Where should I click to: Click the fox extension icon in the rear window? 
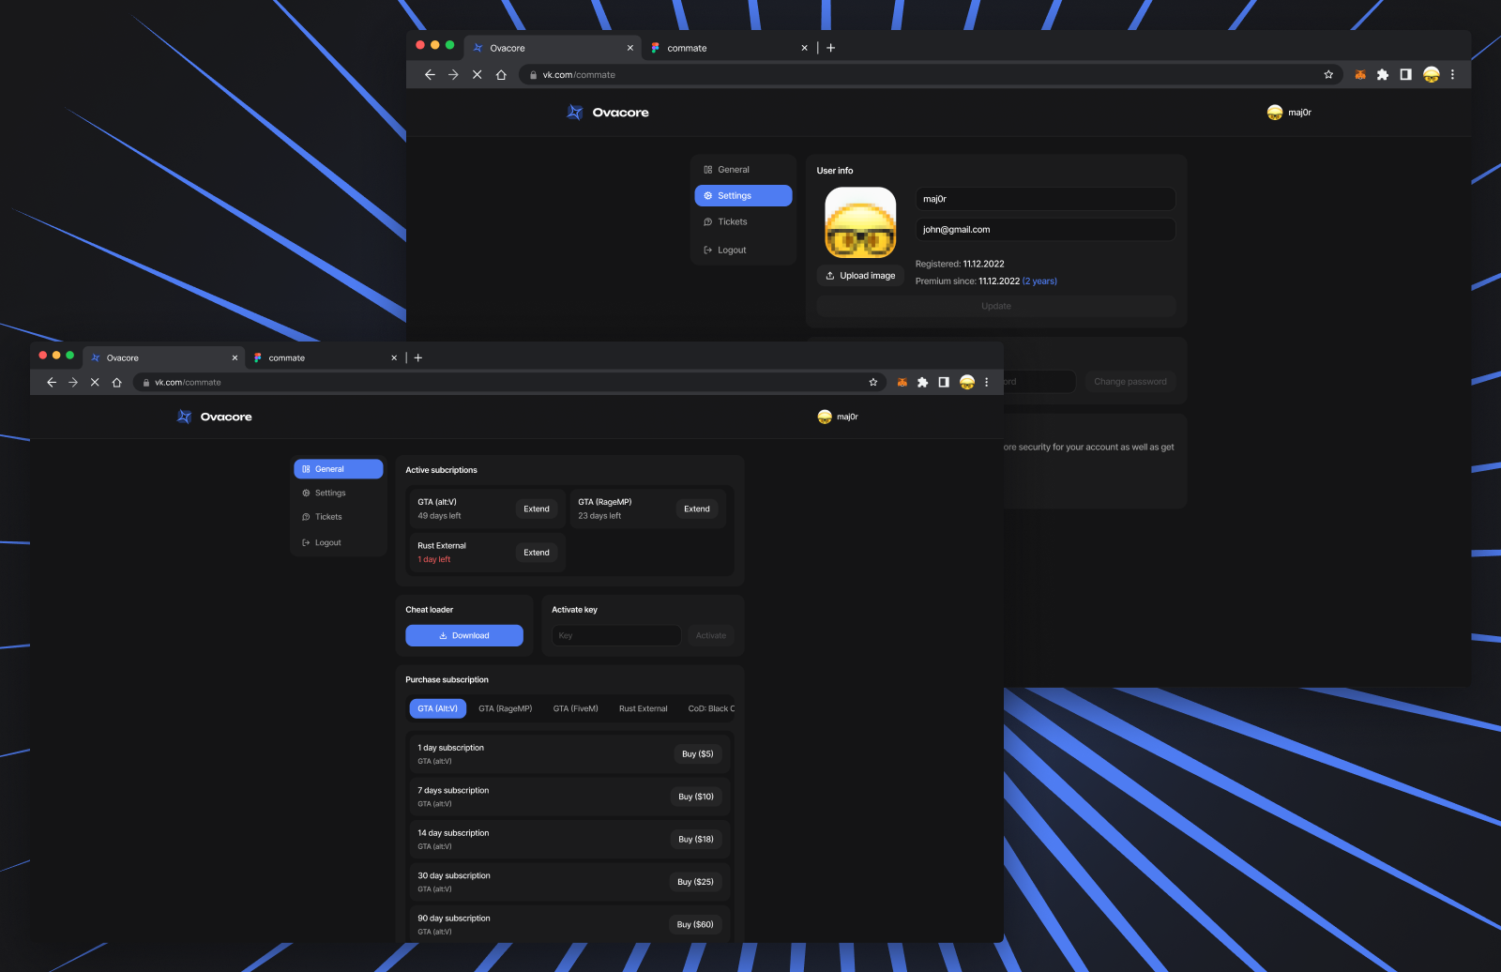click(1360, 74)
